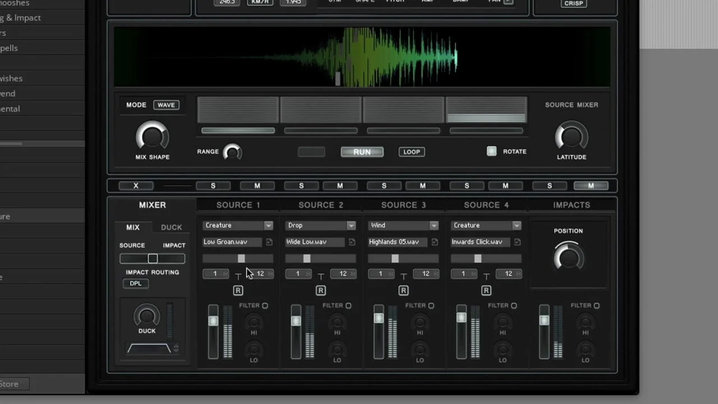Screen dimensions: 718x404
Task: Click the SOURCE/IMPACT mix slider
Action: (152, 259)
